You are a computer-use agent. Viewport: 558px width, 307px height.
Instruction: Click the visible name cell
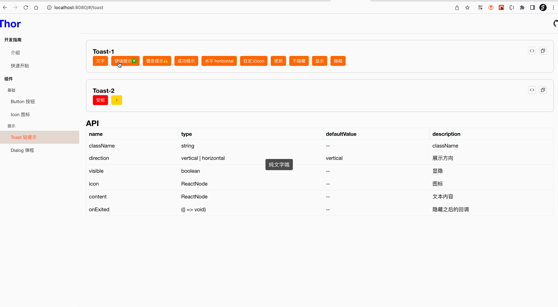click(x=96, y=171)
